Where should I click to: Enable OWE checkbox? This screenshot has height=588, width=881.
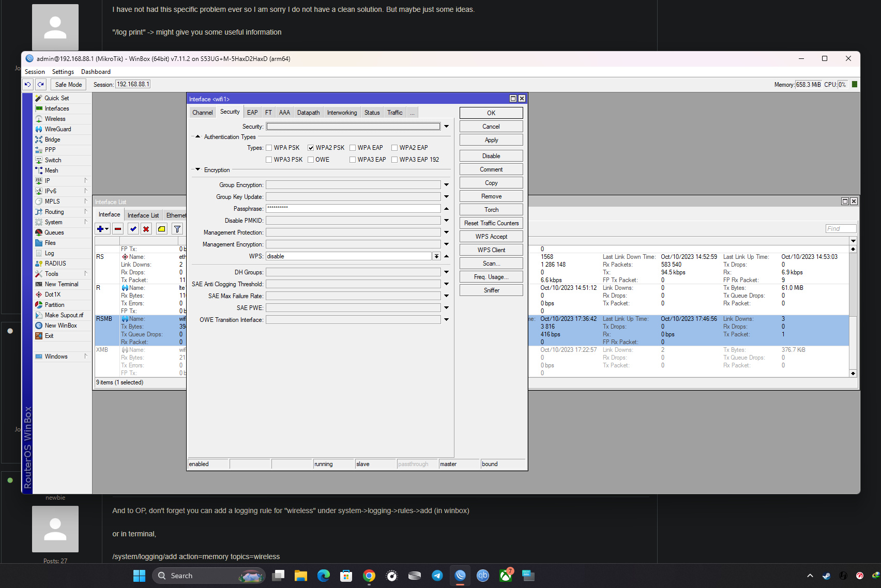tap(311, 160)
